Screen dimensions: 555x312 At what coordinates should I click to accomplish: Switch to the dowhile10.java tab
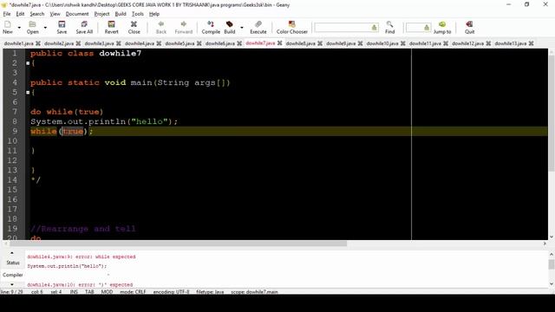click(382, 43)
